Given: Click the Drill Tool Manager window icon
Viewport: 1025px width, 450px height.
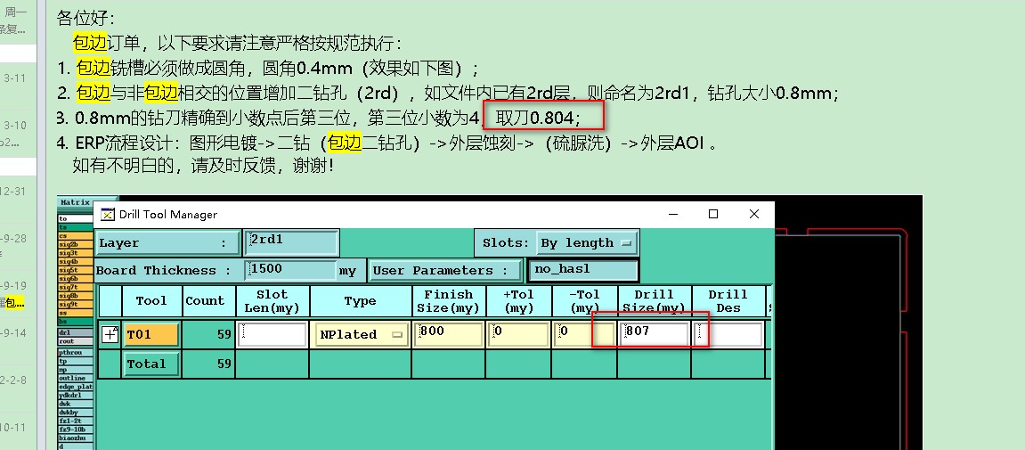Looking at the screenshot, I should click(x=107, y=214).
